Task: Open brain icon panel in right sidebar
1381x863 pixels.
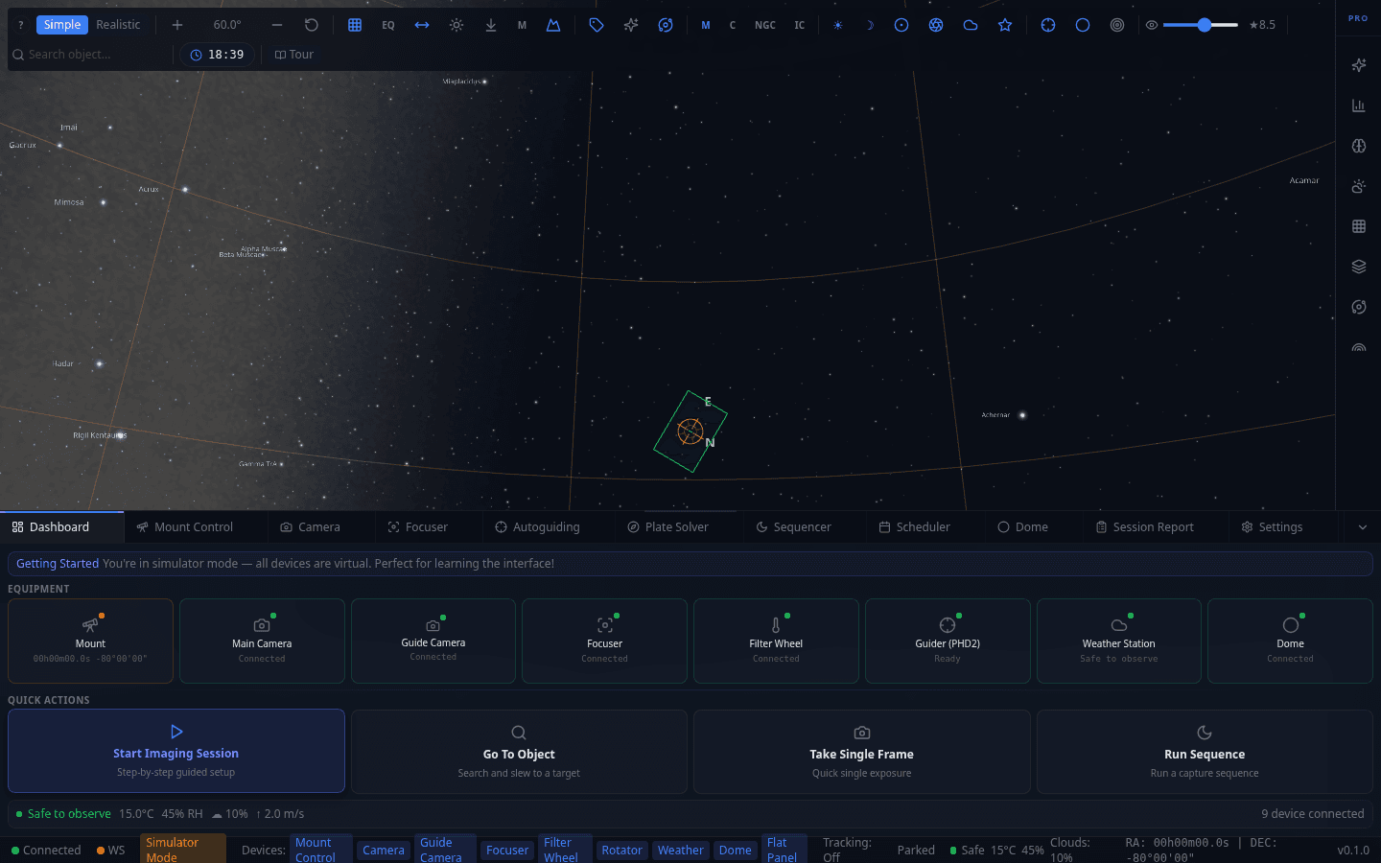Action: [x=1359, y=146]
